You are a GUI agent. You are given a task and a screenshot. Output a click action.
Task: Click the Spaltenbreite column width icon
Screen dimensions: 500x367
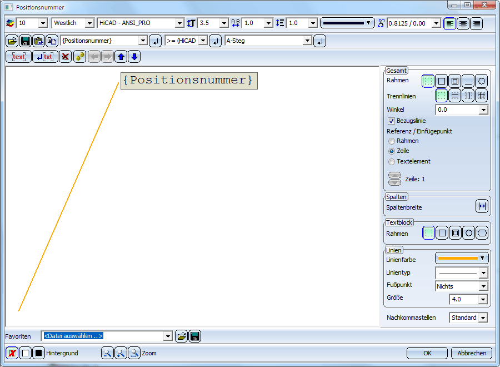pos(482,207)
